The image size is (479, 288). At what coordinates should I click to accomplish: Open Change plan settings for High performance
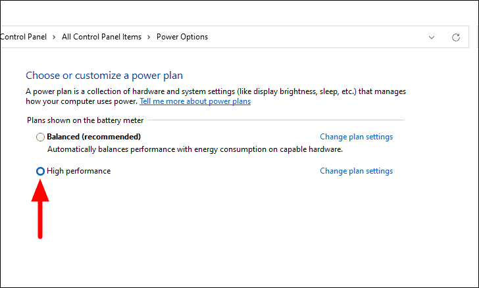click(356, 171)
